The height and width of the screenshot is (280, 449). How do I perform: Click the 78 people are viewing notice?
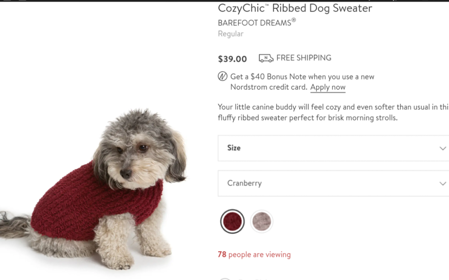[254, 254]
